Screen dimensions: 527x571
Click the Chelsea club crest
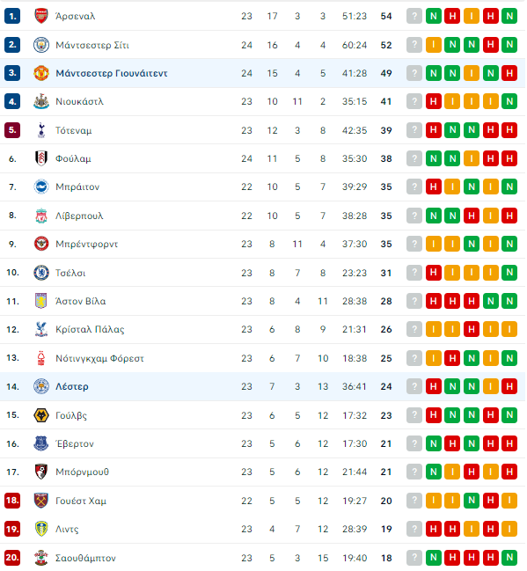pyautogui.click(x=41, y=273)
